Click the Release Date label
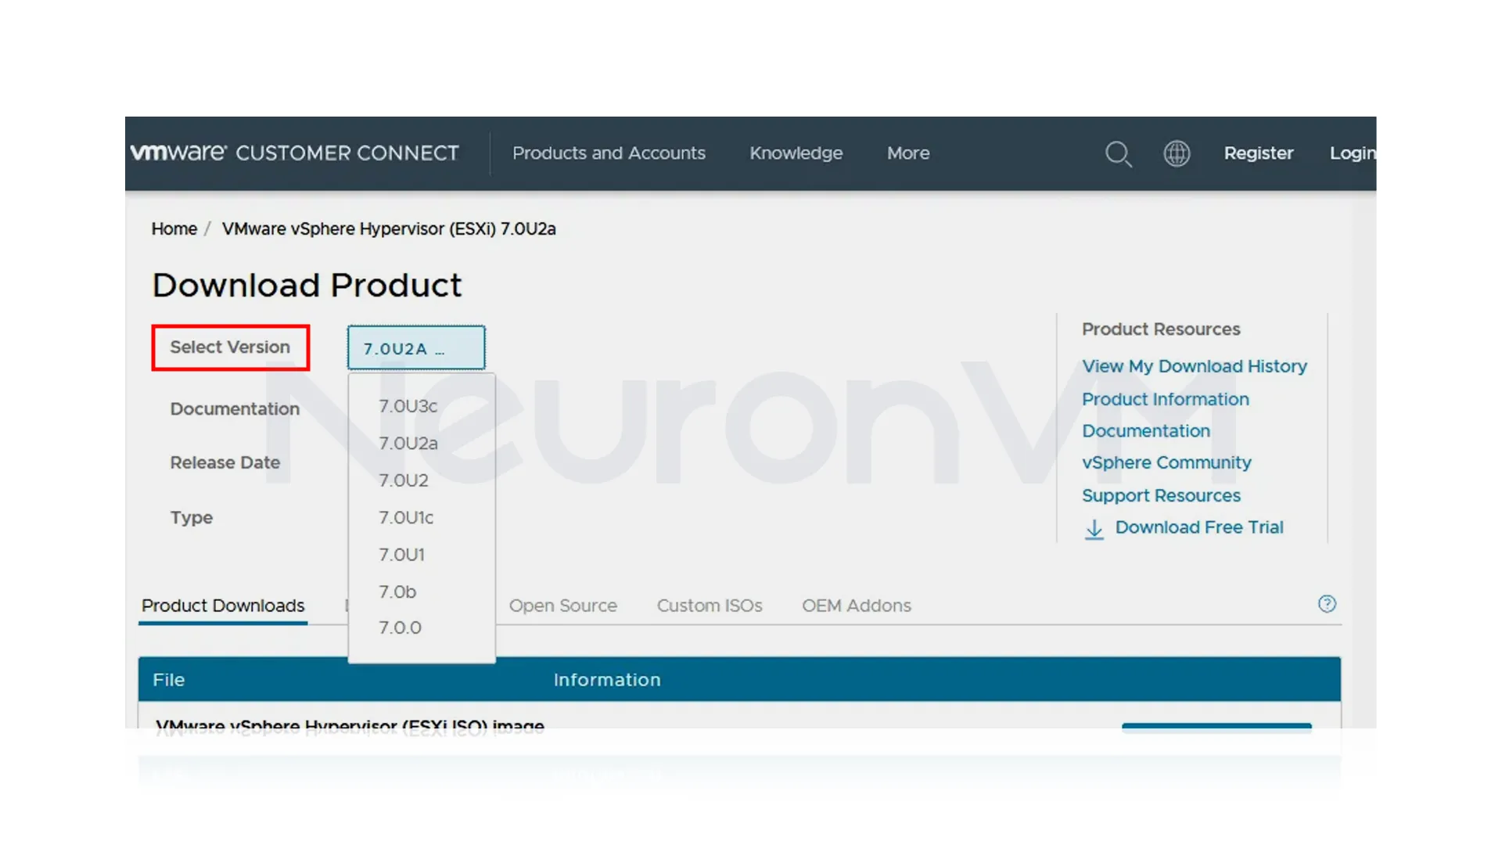The height and width of the screenshot is (845, 1502). pyautogui.click(x=225, y=462)
